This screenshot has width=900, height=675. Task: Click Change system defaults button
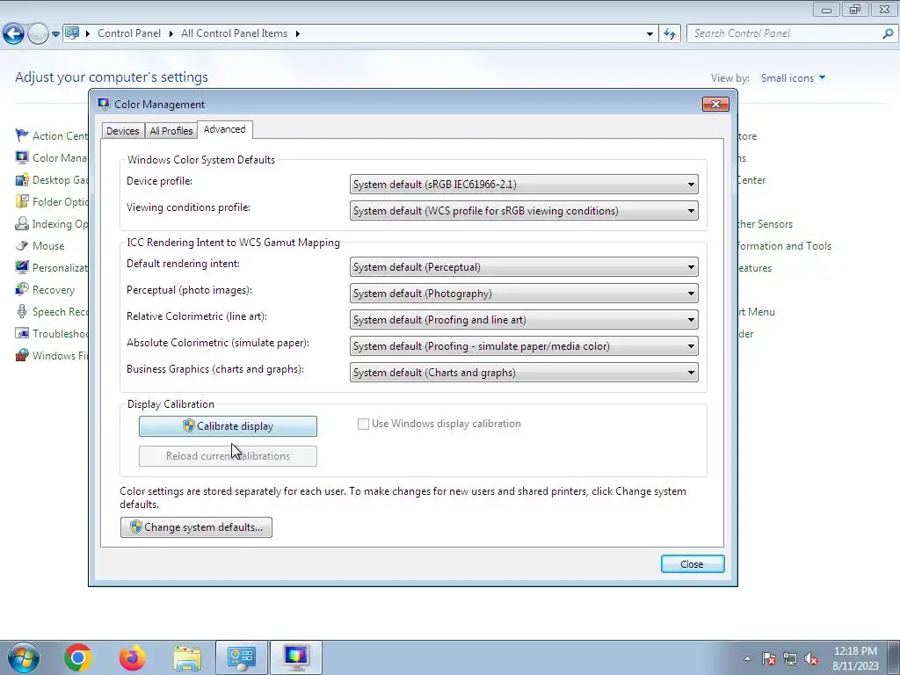[196, 527]
